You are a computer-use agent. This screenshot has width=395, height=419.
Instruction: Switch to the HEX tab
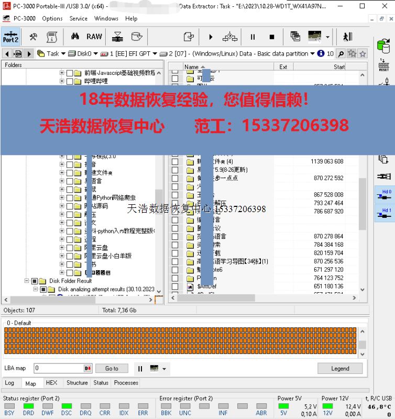coord(51,383)
